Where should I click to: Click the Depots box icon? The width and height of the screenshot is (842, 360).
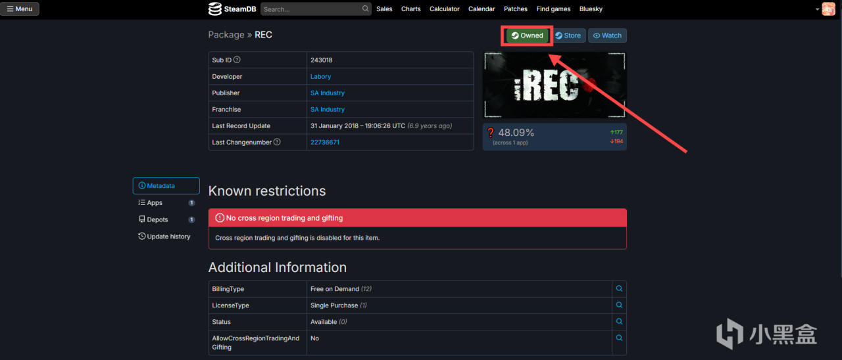click(141, 219)
